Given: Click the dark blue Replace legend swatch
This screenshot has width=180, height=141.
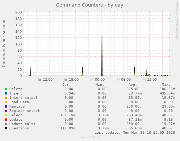Looking at the screenshot, I should (6, 106).
